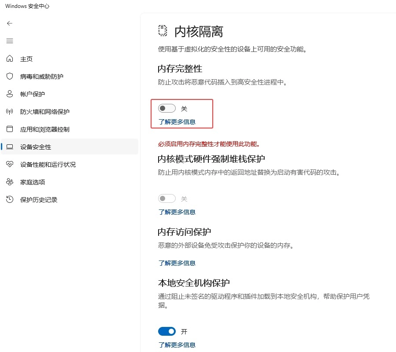396x352 pixels.
Task: Open 家庭选项 family icon in sidebar
Action: pyautogui.click(x=10, y=182)
